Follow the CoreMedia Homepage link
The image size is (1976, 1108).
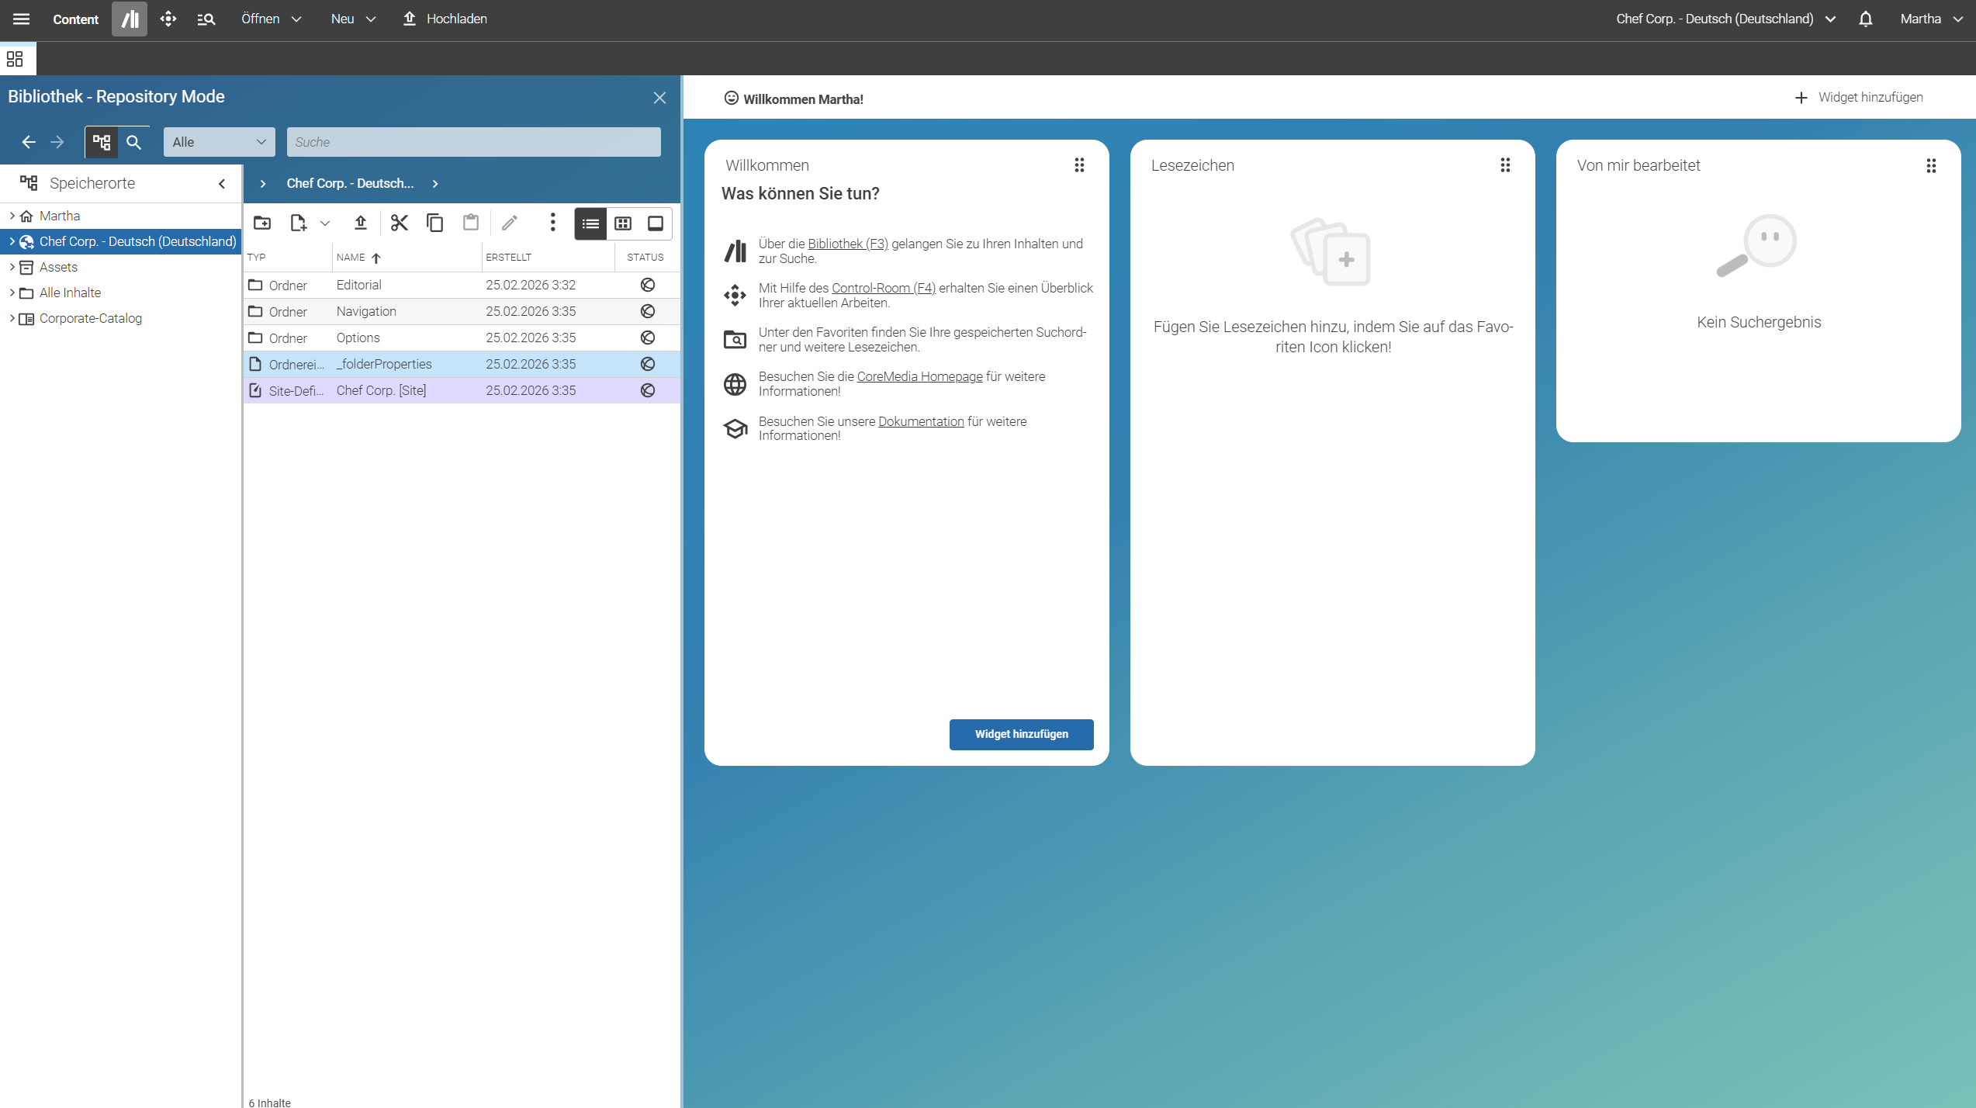click(x=919, y=376)
